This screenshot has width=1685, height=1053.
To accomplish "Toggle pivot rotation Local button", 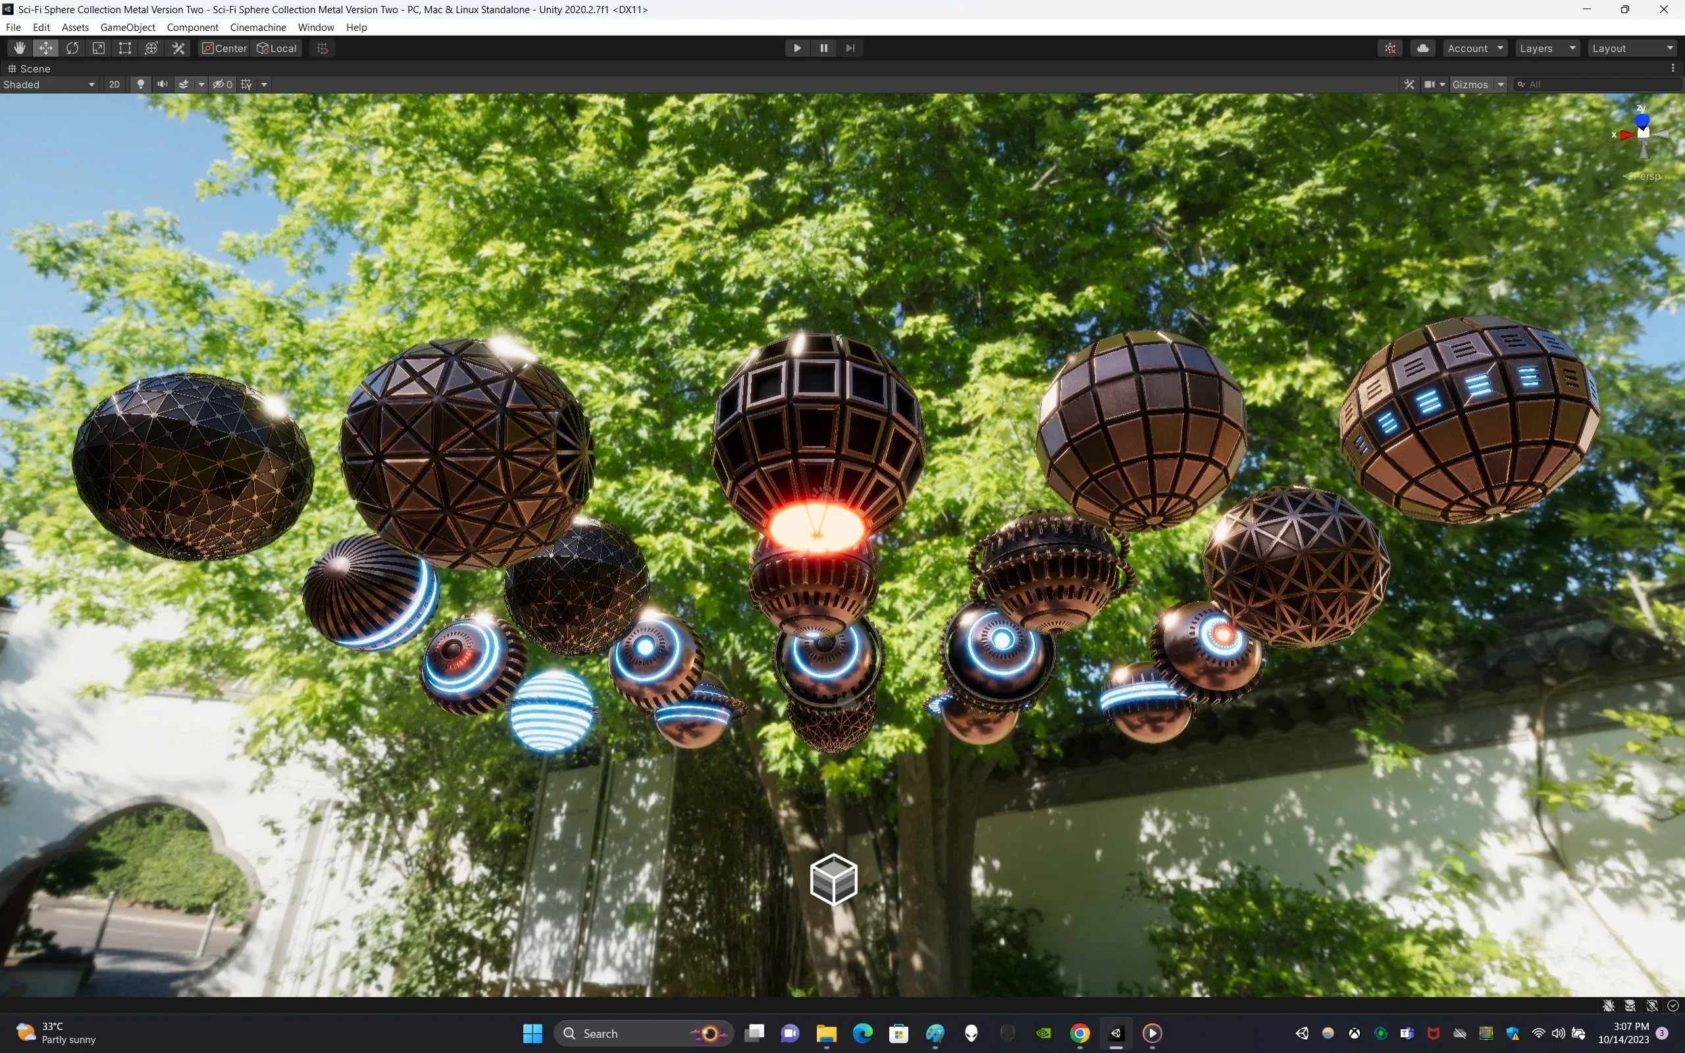I will 277,48.
